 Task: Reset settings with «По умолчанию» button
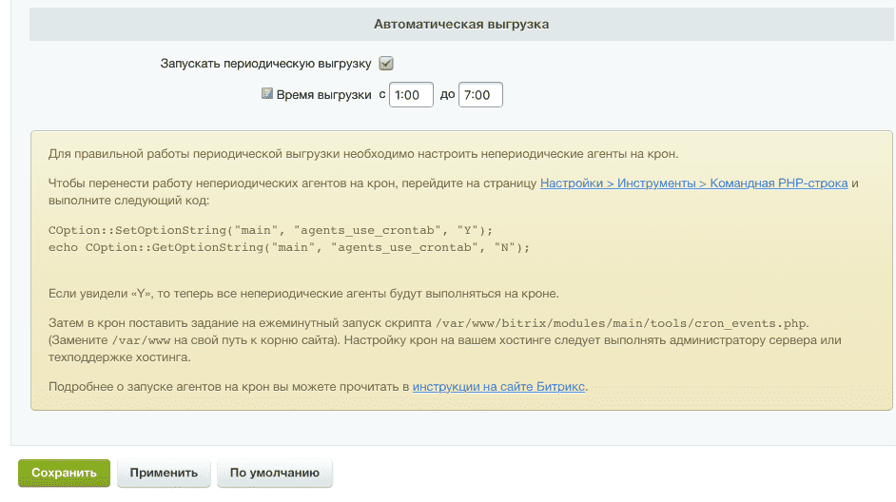coord(275,473)
